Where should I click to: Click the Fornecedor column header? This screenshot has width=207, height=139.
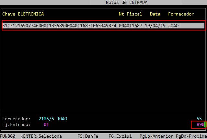(x=181, y=14)
